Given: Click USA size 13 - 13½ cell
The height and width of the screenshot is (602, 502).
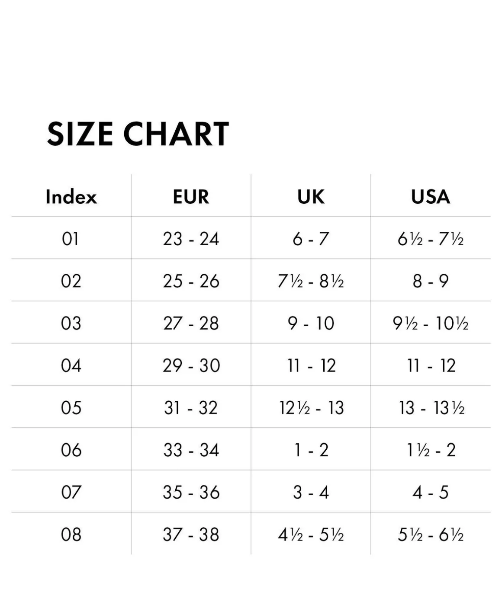Looking at the screenshot, I should [431, 408].
